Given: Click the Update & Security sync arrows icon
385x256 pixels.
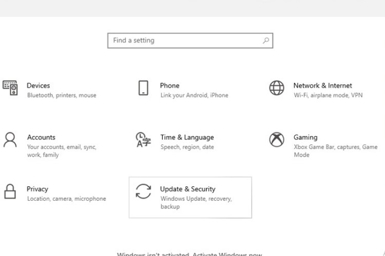Looking at the screenshot, I should [x=143, y=191].
